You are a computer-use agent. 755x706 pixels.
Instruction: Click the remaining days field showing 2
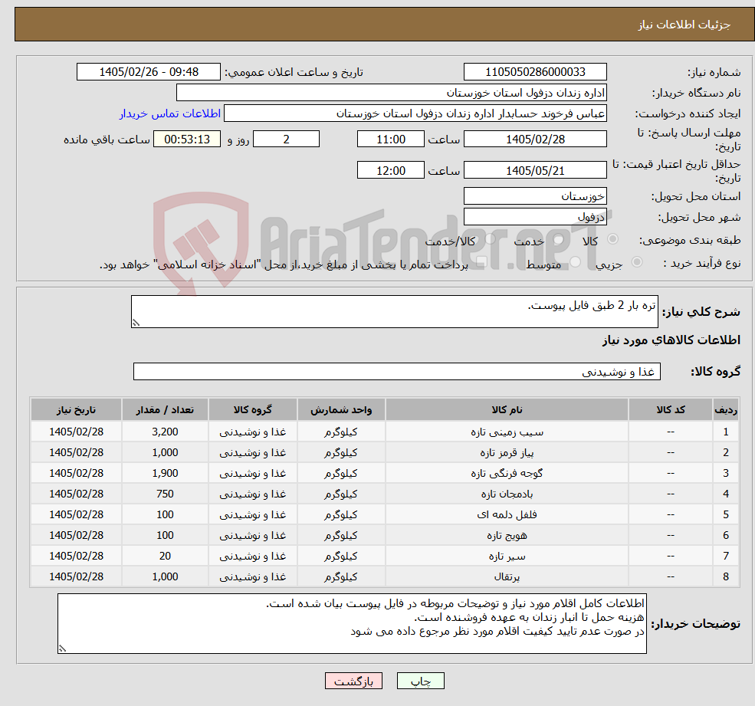286,140
